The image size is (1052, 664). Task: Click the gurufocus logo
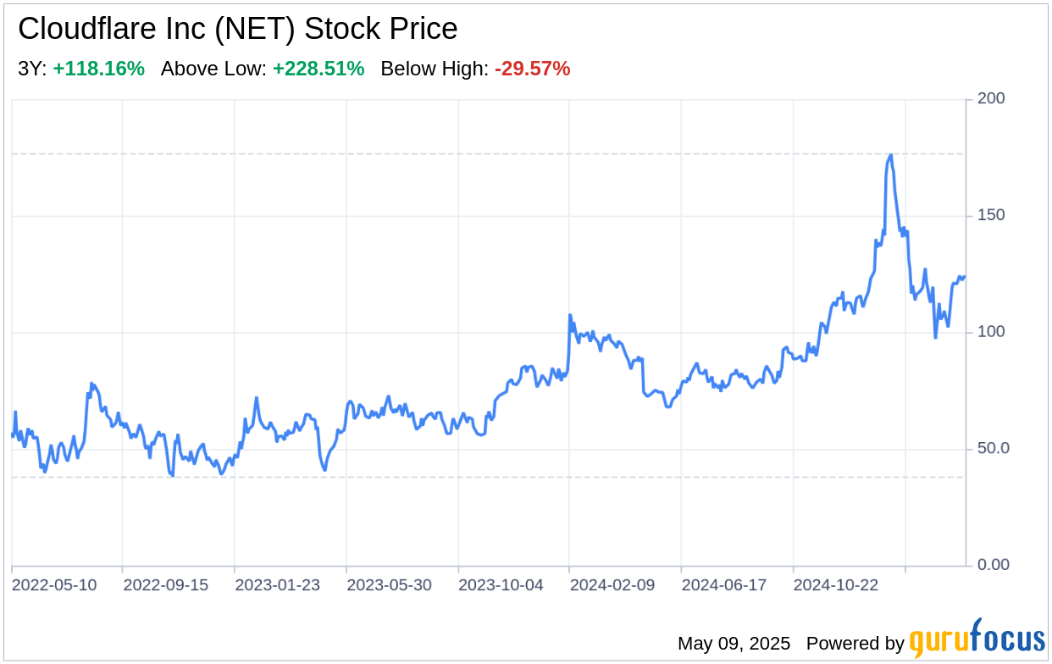coord(977,640)
